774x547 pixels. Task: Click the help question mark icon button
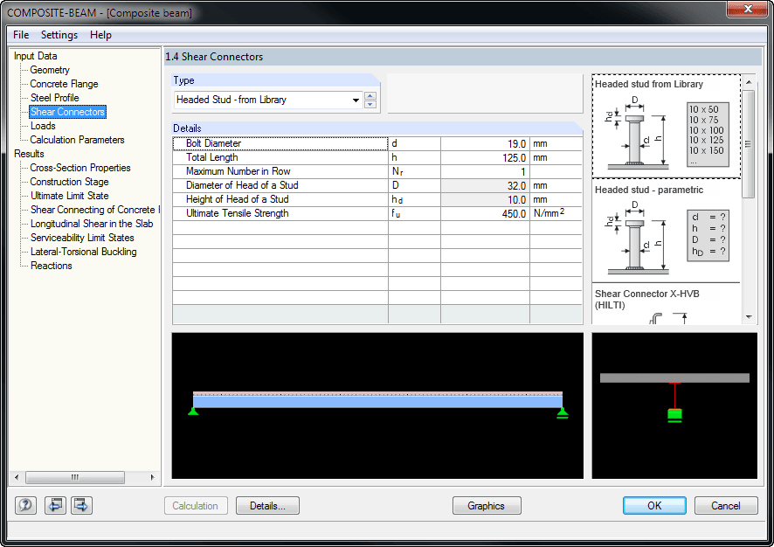coord(25,505)
